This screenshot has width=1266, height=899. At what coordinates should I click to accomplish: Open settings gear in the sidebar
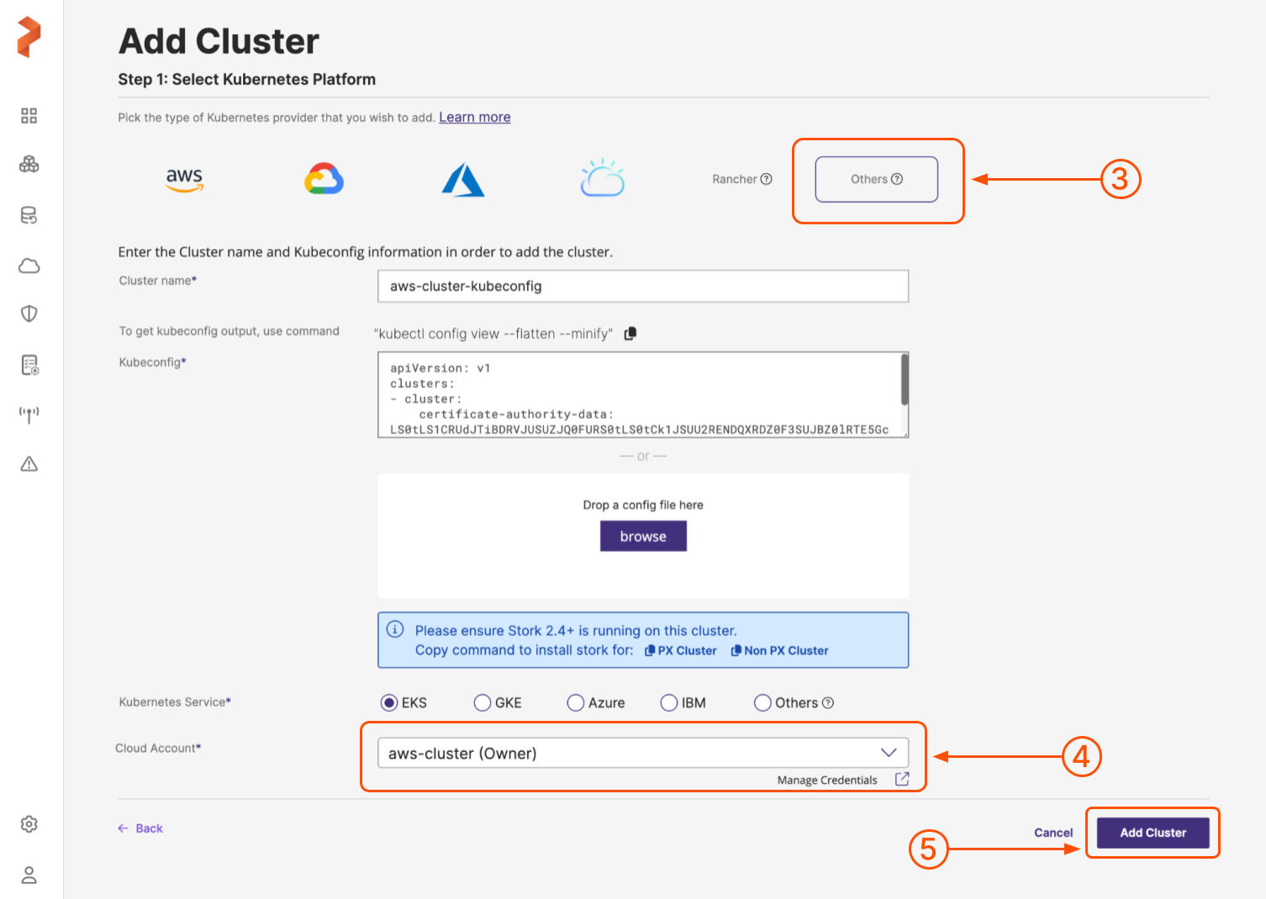point(29,824)
